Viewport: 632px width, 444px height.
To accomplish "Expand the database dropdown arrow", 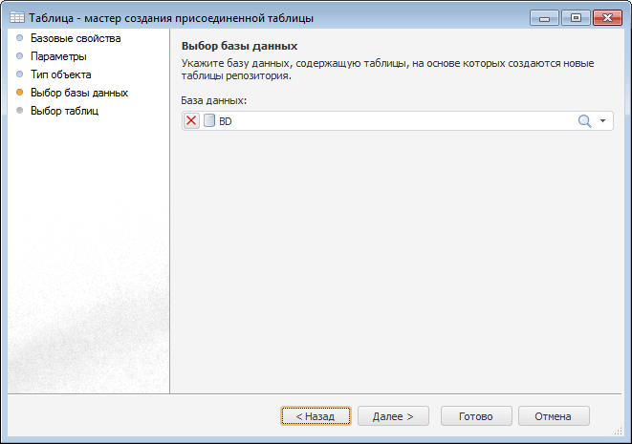I will (603, 121).
